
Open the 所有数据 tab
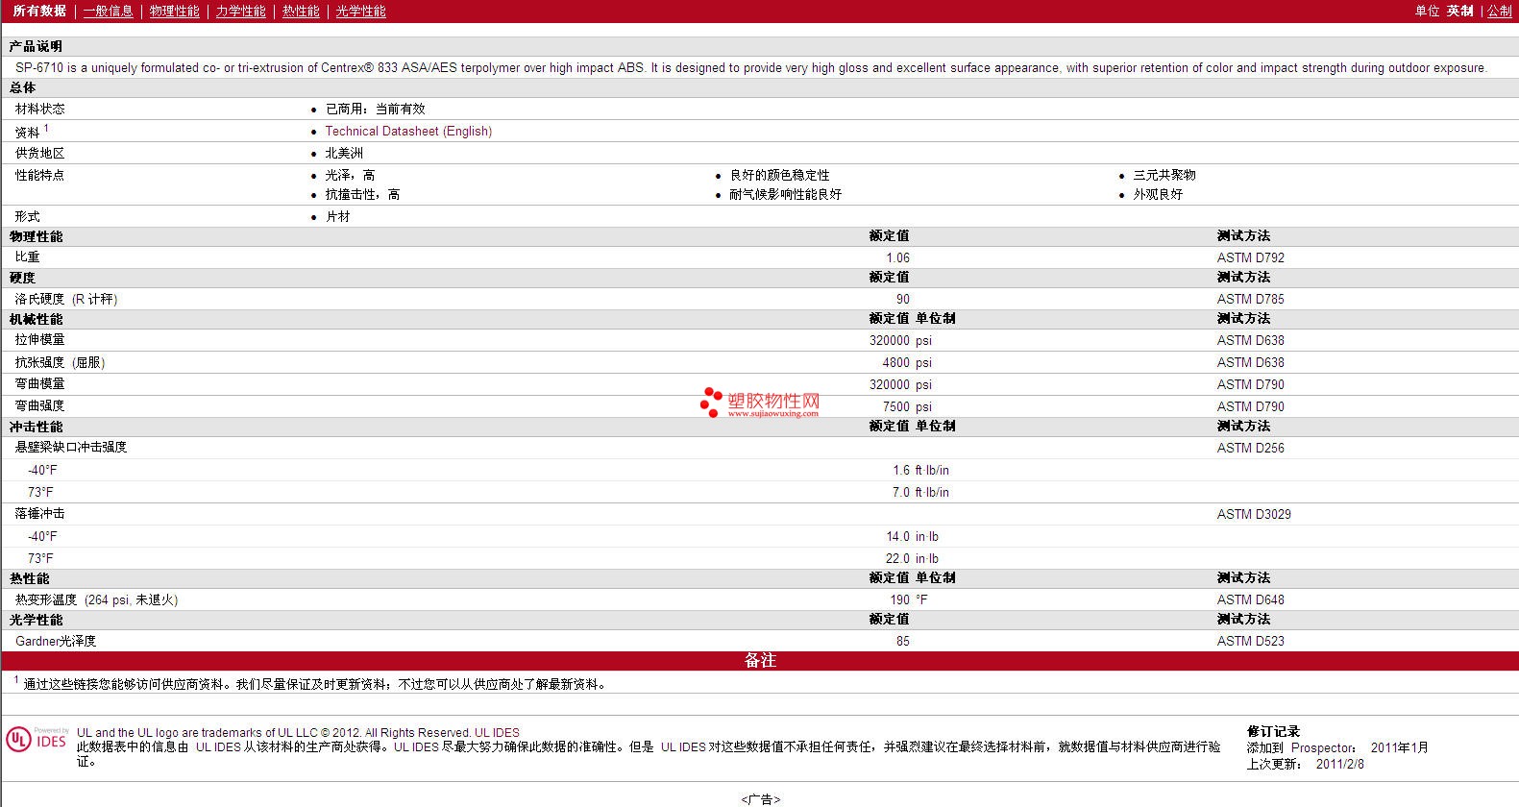(x=39, y=12)
